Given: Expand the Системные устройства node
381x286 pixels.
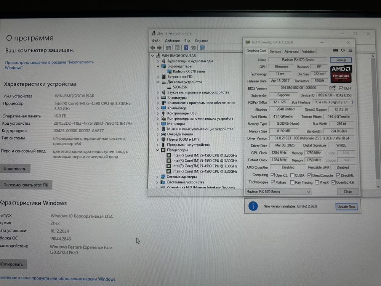Looking at the screenshot, I should 157,182.
